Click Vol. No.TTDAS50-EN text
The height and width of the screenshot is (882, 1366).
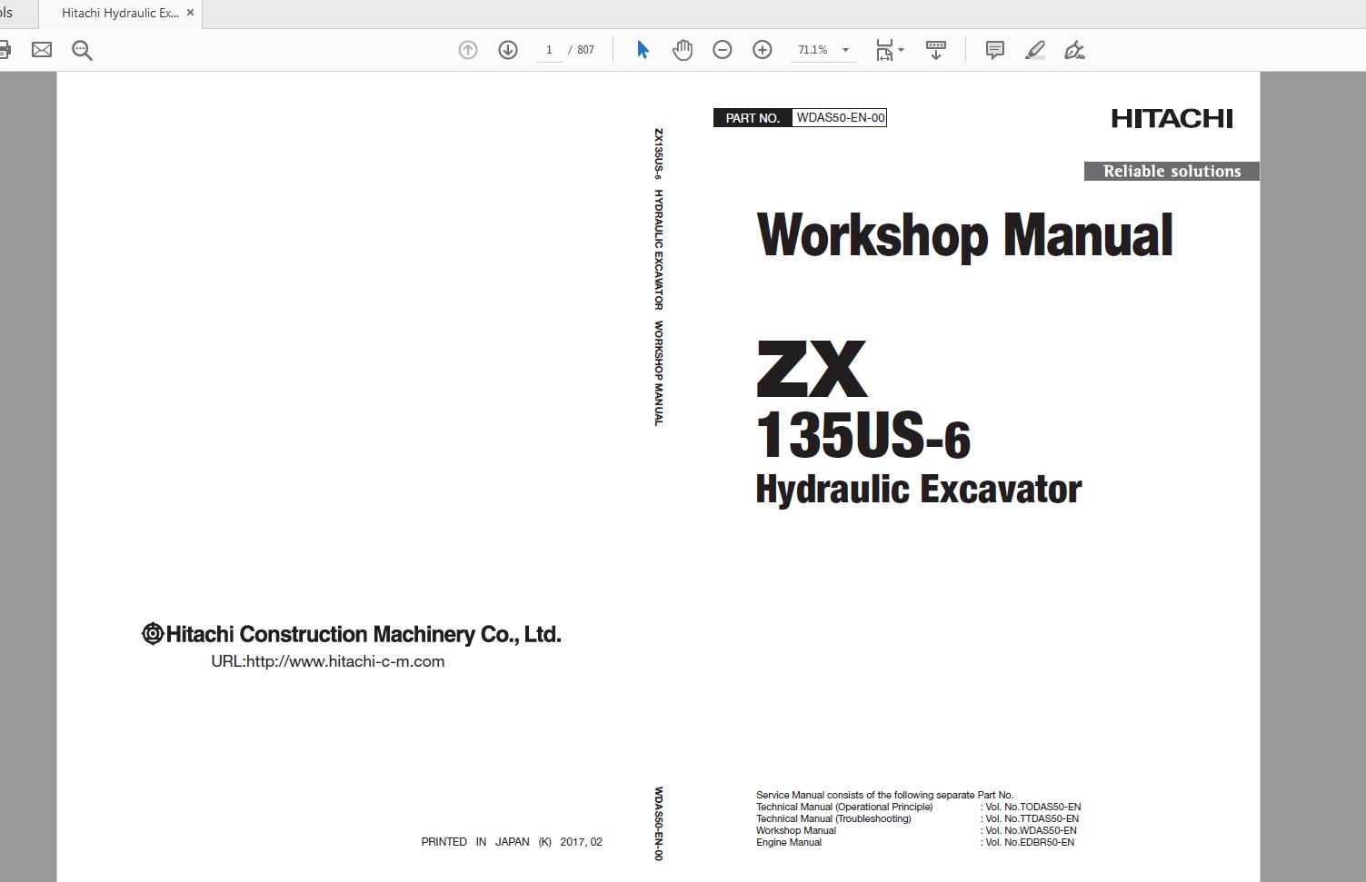(1032, 818)
